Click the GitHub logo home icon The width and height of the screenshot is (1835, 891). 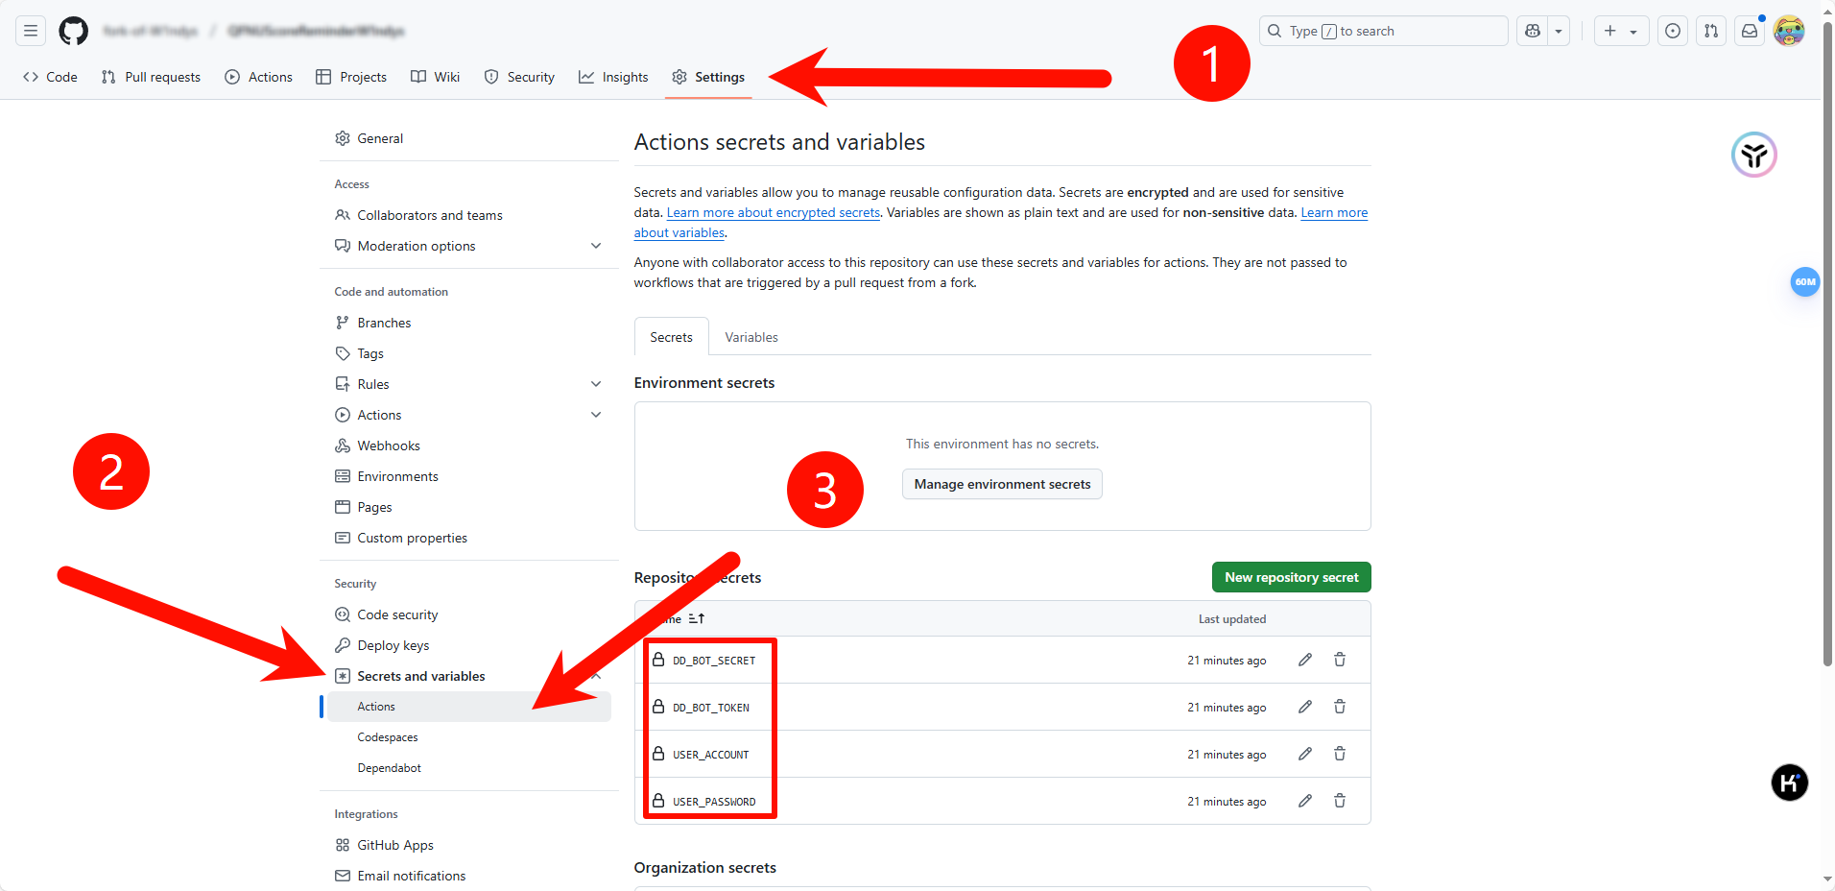pyautogui.click(x=73, y=31)
